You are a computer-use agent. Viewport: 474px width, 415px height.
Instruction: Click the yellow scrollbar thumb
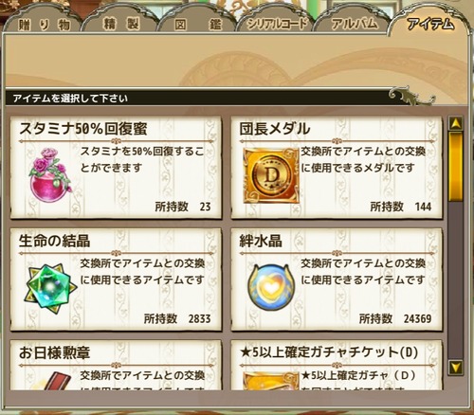click(x=455, y=167)
